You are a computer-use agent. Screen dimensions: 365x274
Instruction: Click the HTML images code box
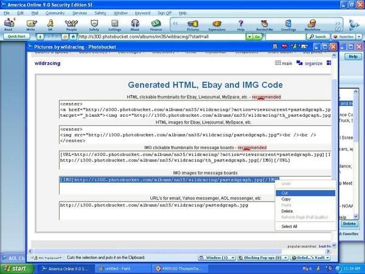(195, 135)
